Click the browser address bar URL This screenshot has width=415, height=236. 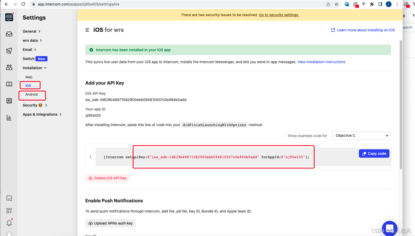pos(79,4)
